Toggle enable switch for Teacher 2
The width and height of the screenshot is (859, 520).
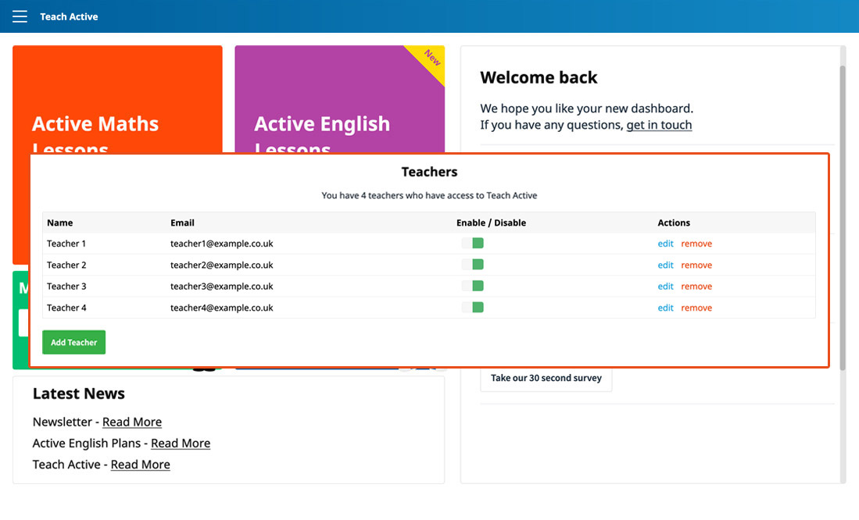click(472, 265)
